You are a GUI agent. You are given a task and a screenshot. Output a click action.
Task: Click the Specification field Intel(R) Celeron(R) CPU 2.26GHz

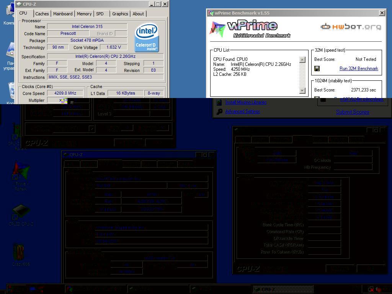pos(105,56)
